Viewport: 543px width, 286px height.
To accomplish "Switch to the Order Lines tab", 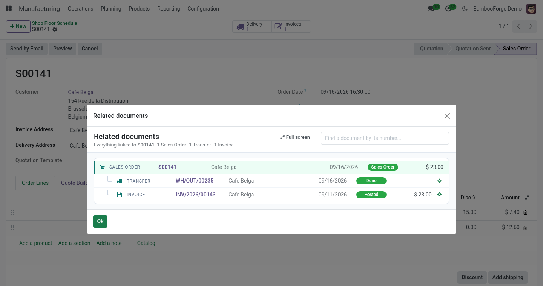I will tap(35, 183).
